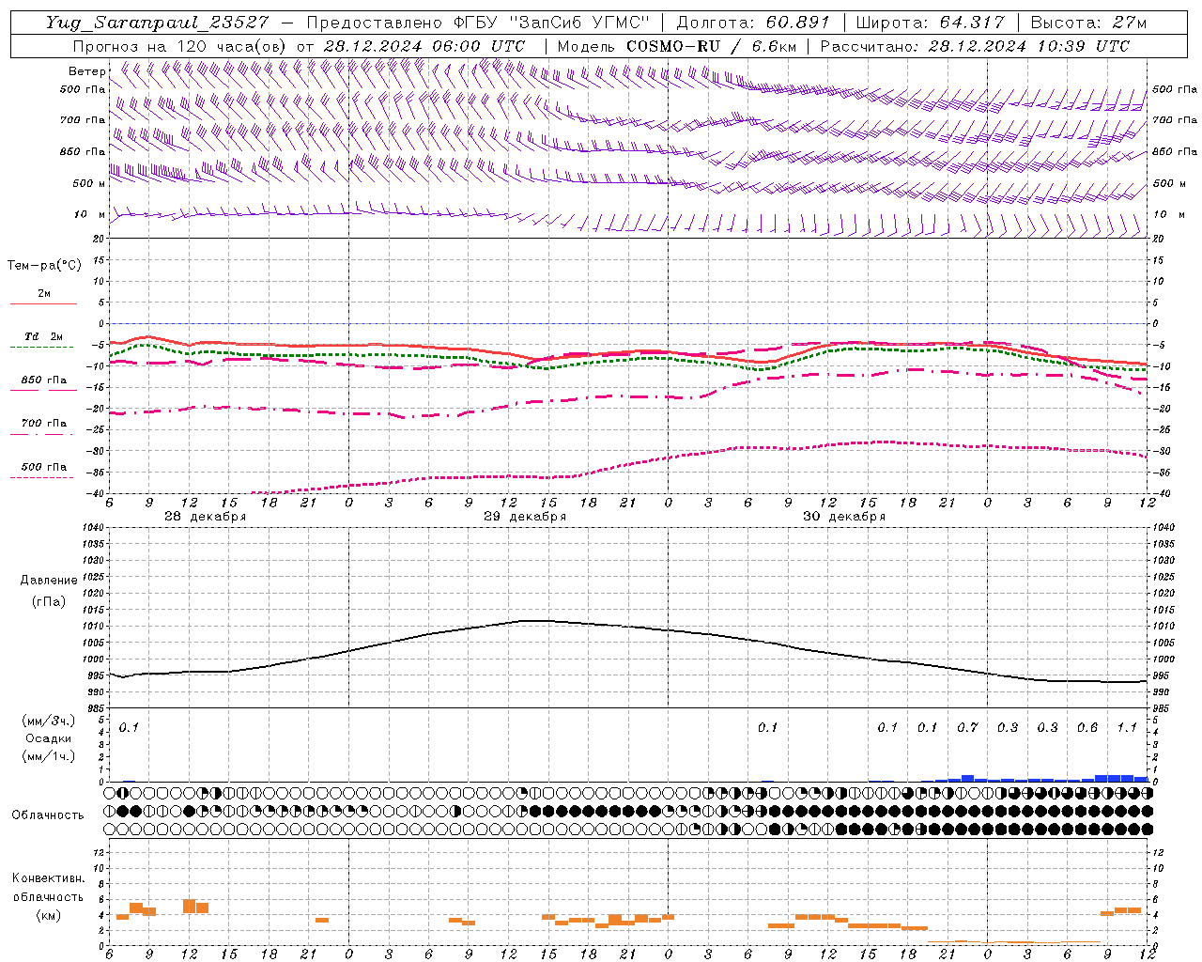
Task: Select the Ветер wind panel label
Action: click(86, 71)
